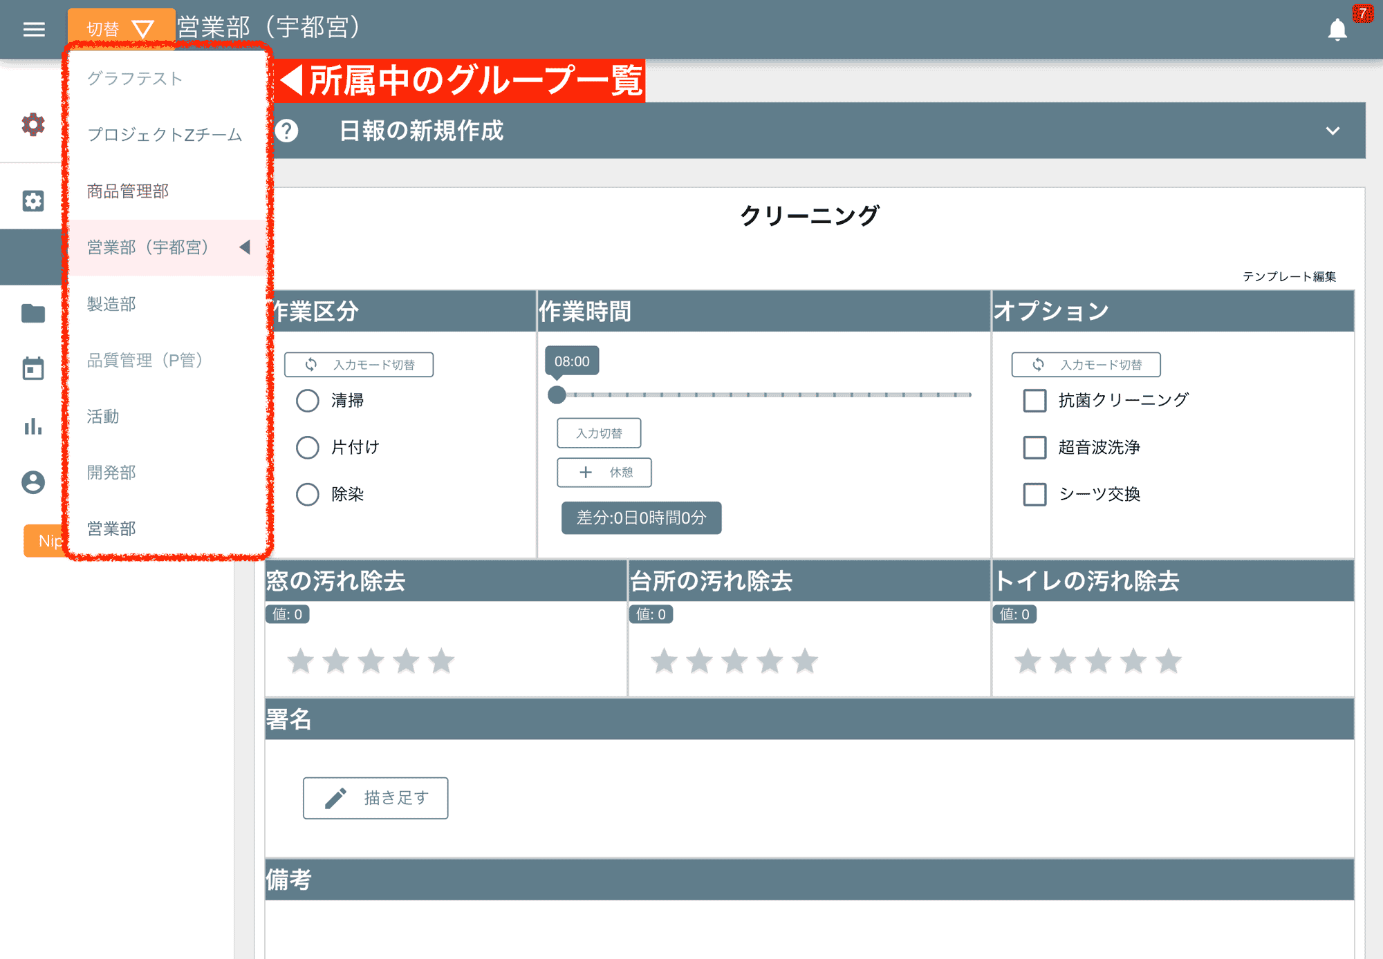The width and height of the screenshot is (1383, 959).
Task: Choose 品質管理（P管） in the group list
Action: tap(145, 360)
